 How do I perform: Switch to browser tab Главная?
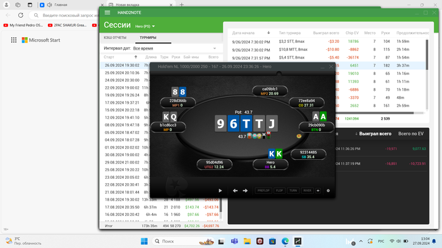(71, 5)
